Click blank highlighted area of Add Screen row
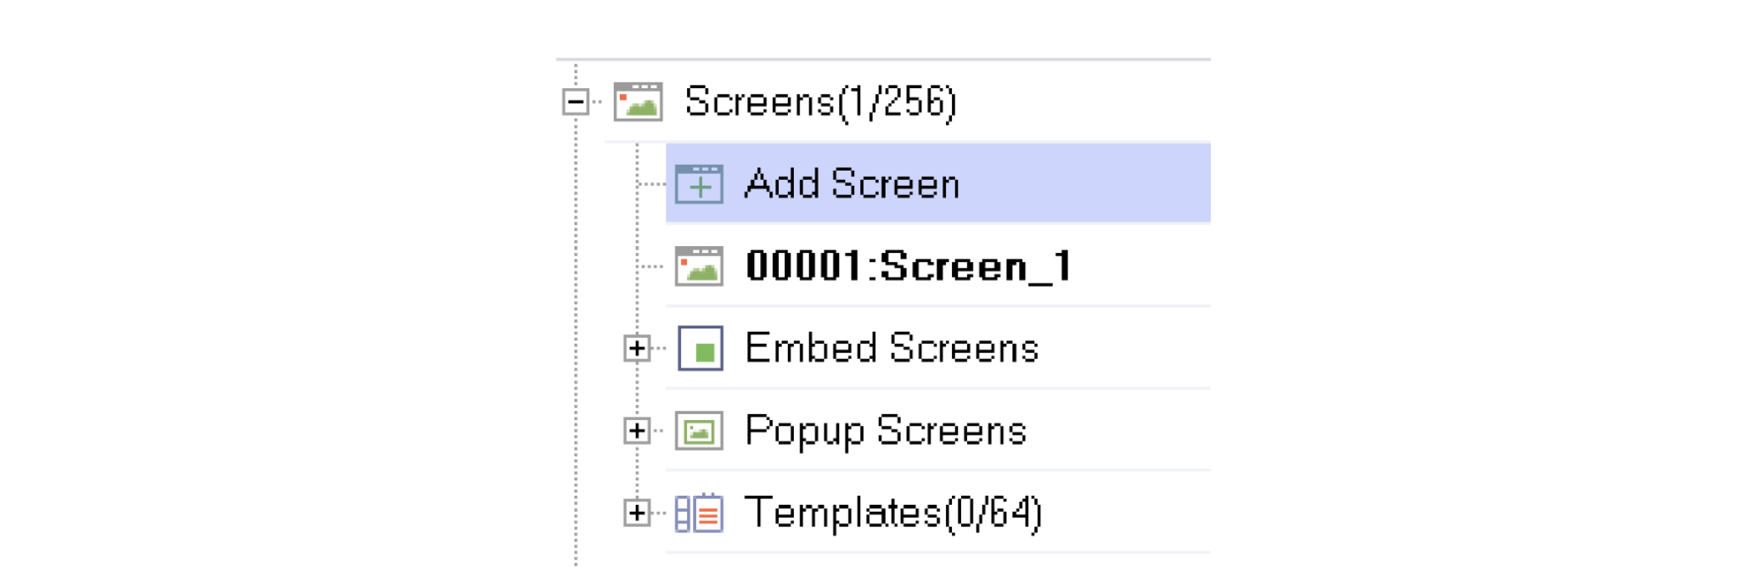Viewport: 1739px width, 578px height. [1095, 184]
